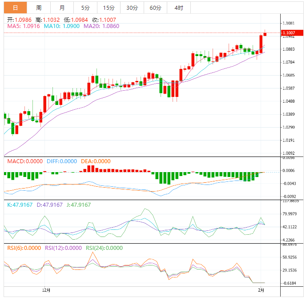Open the 月 monthly chart tab
Screen dimensions: 306x301
62,8
